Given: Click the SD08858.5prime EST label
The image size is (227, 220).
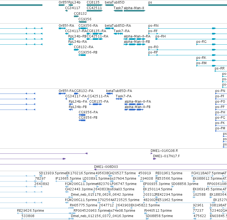Looking at the screenshot, I should 159,216.
